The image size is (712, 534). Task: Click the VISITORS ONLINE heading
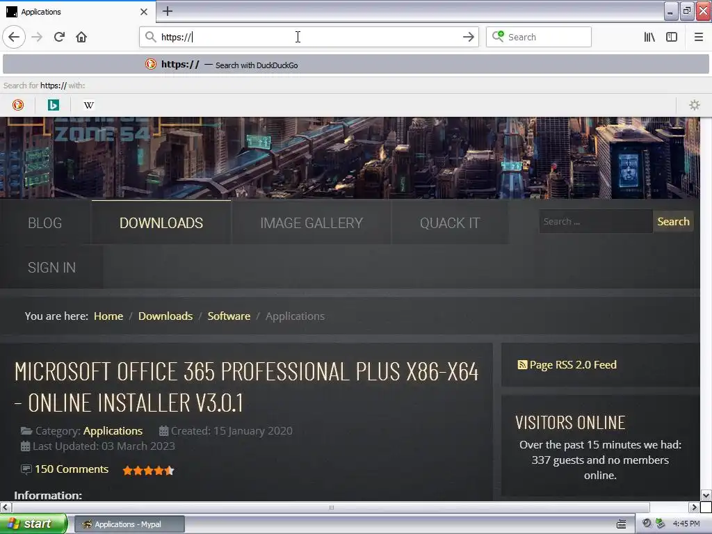pos(570,423)
